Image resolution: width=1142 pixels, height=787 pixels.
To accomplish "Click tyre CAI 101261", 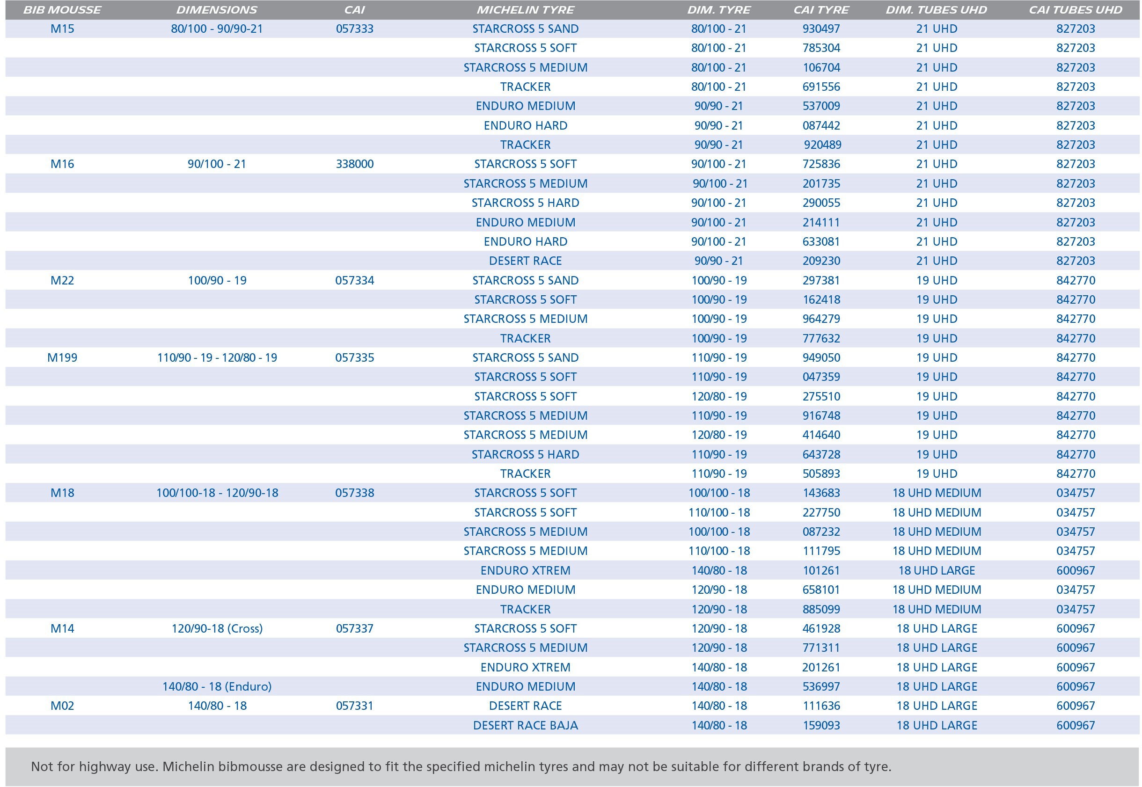I will click(821, 570).
